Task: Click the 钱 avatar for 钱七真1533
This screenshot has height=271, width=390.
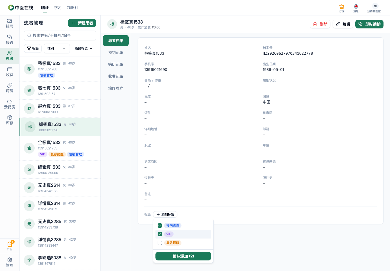Action: click(x=29, y=90)
